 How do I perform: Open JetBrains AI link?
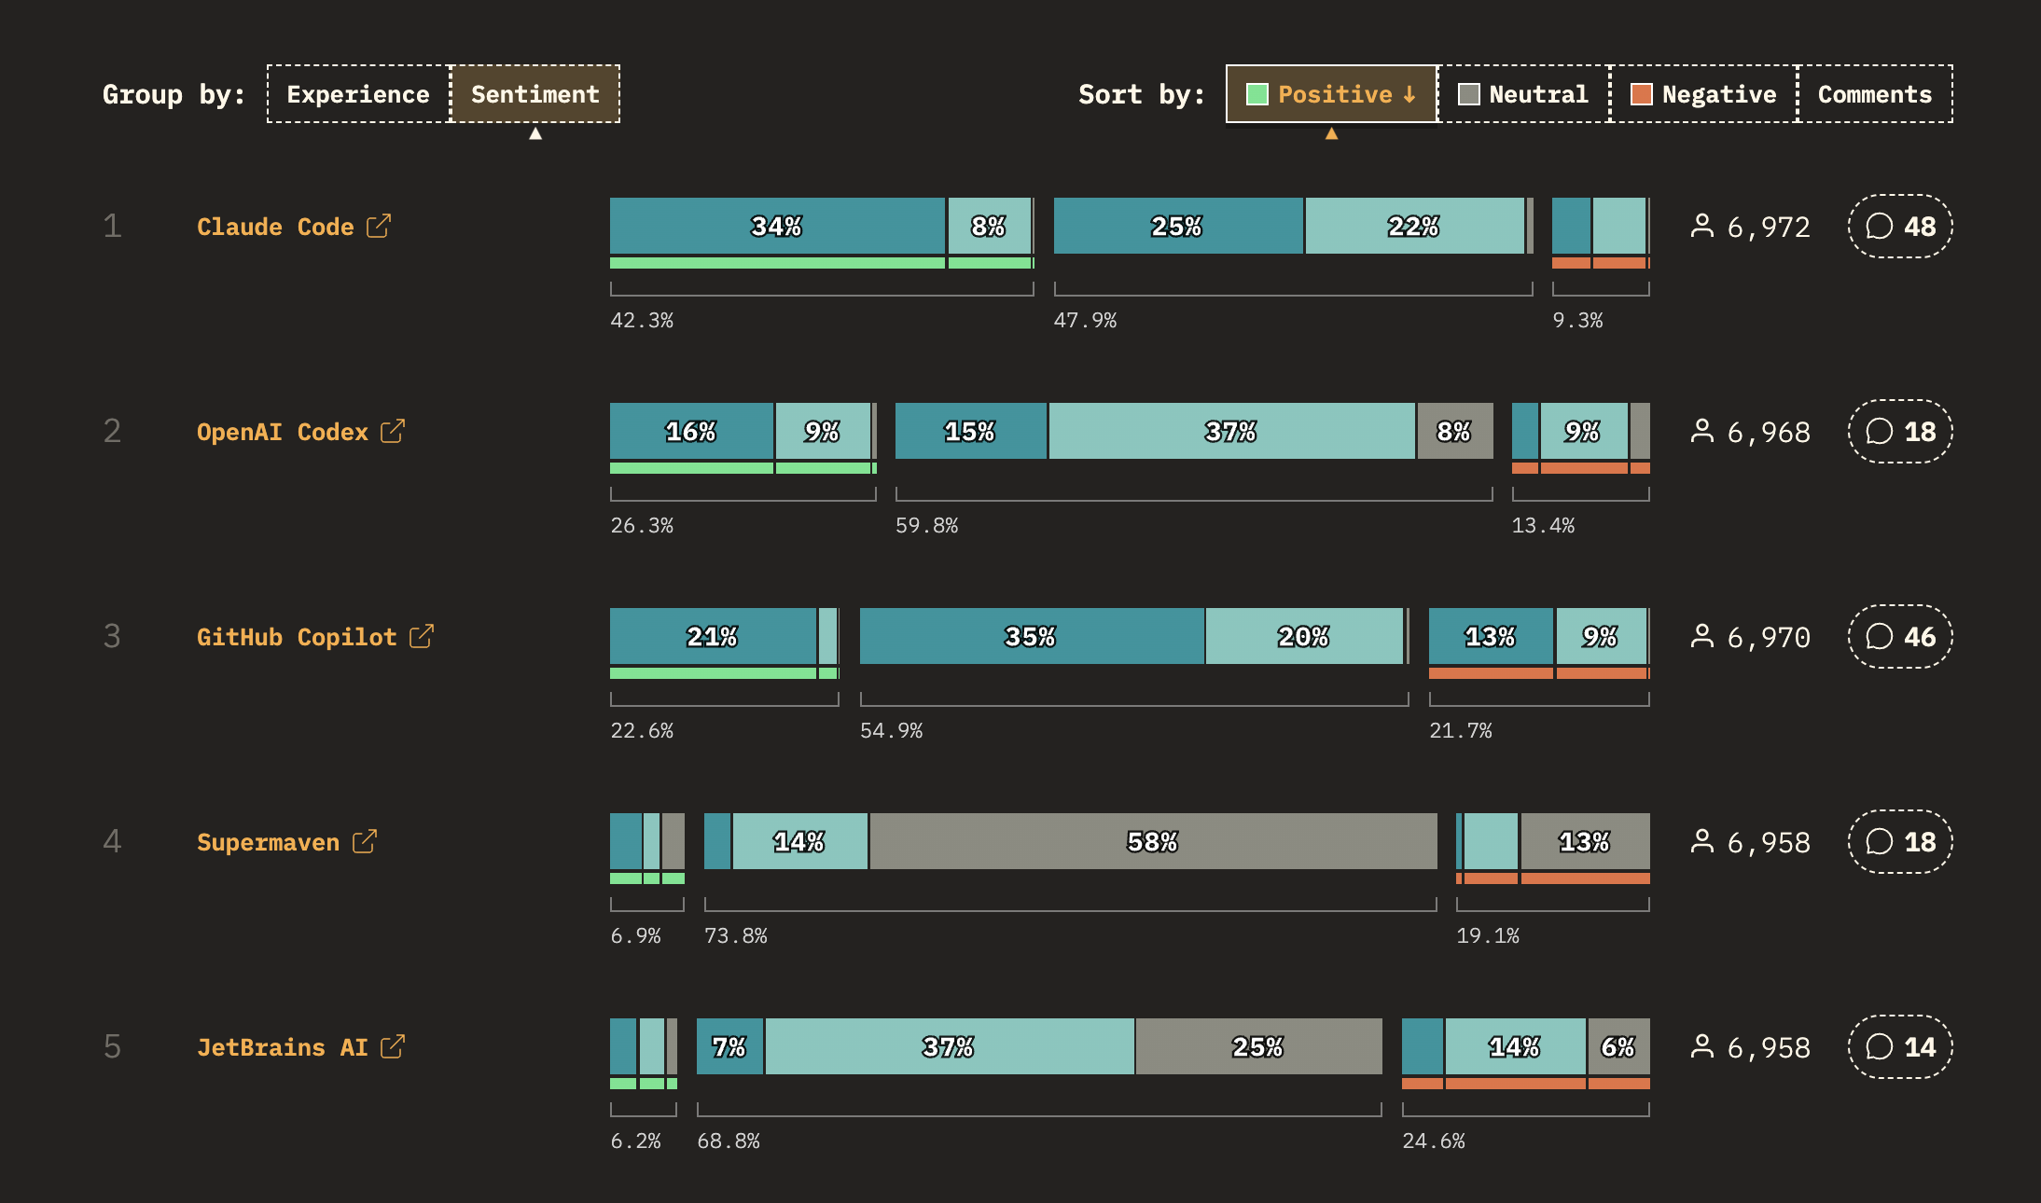[283, 1047]
